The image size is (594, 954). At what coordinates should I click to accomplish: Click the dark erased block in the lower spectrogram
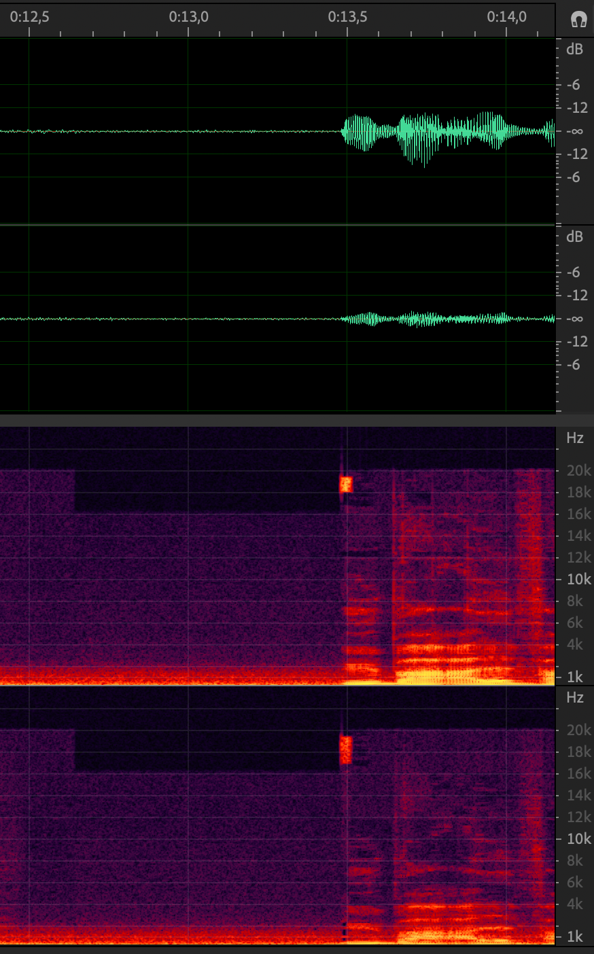point(204,751)
